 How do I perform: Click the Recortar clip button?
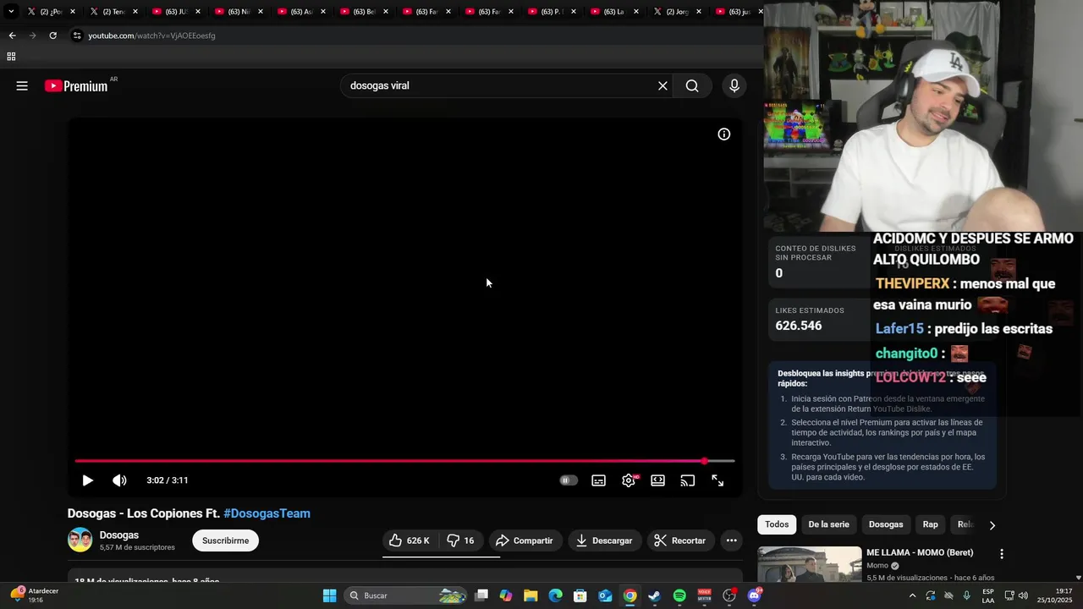tap(680, 540)
